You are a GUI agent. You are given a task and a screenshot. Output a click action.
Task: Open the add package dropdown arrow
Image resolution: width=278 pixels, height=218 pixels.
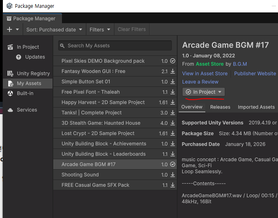pyautogui.click(x=17, y=29)
